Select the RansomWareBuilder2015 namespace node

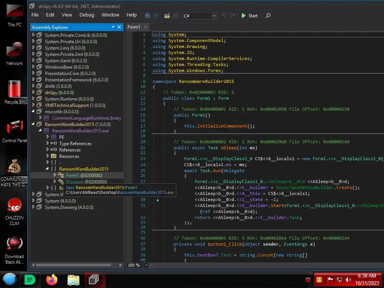click(x=84, y=169)
